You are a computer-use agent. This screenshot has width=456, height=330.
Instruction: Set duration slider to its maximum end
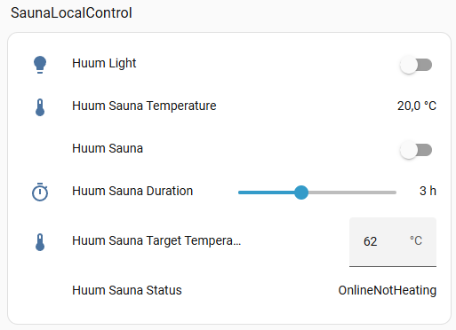click(396, 192)
